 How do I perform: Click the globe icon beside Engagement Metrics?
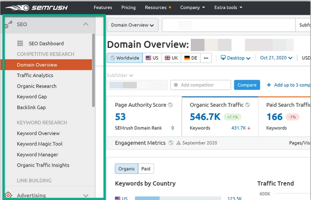click(x=171, y=143)
